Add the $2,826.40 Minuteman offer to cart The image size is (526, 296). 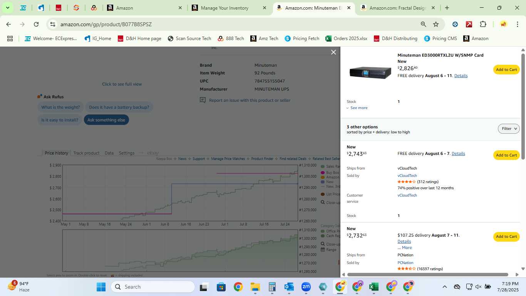tap(506, 70)
